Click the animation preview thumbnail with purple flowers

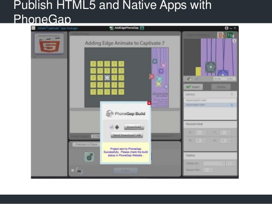210,57
